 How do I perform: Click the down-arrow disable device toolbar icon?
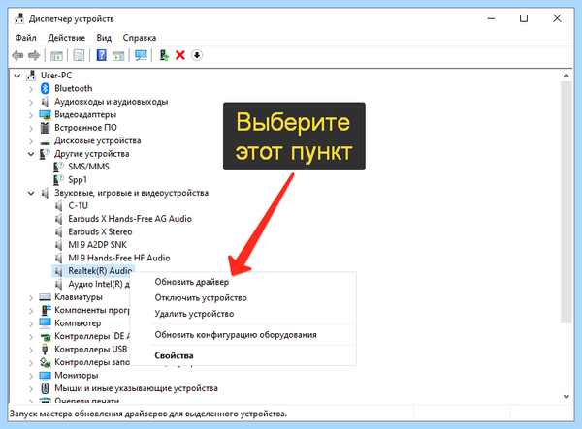[197, 55]
